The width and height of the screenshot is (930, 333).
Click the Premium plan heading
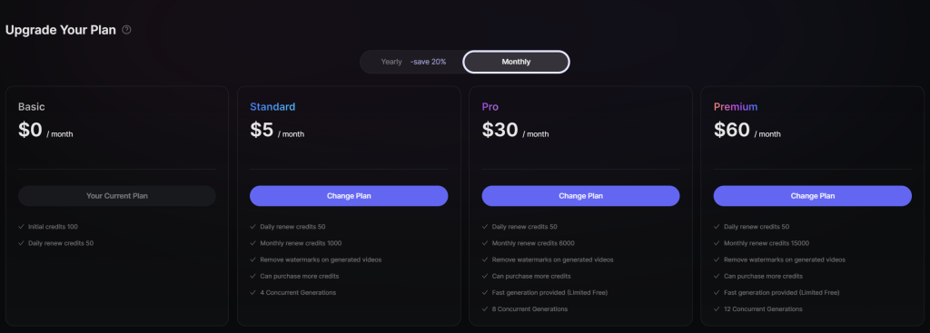click(736, 107)
